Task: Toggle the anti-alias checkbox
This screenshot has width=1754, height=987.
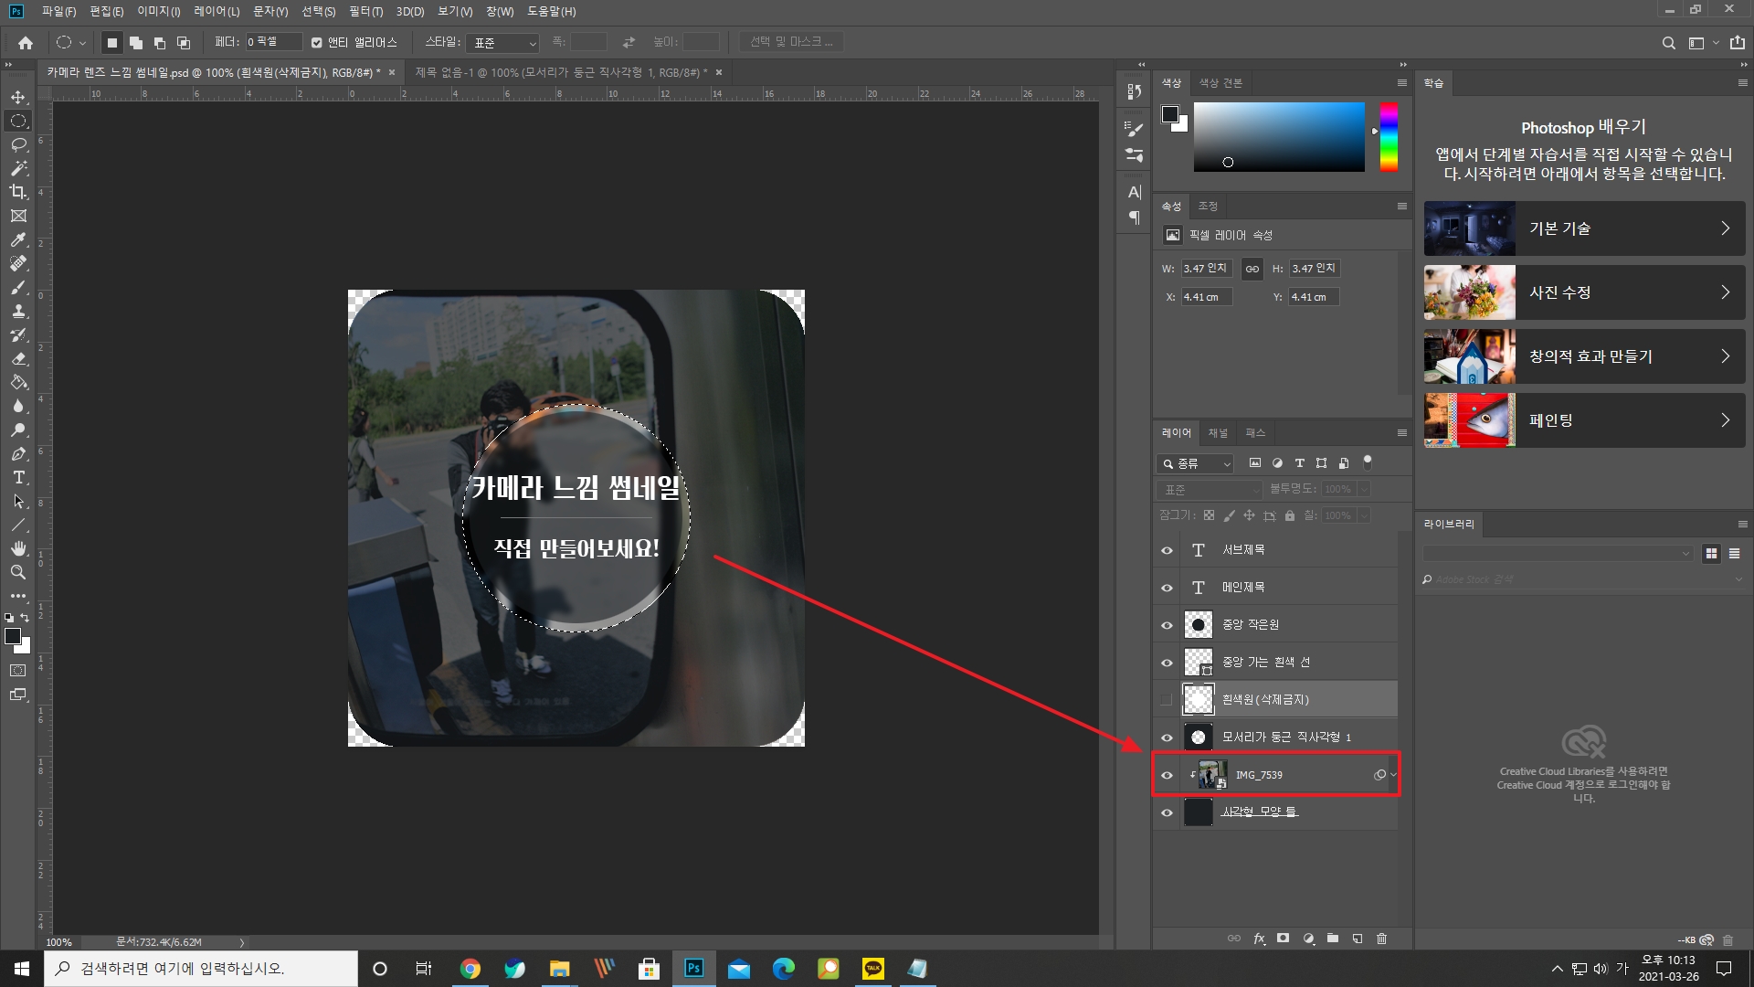Action: pos(317,43)
